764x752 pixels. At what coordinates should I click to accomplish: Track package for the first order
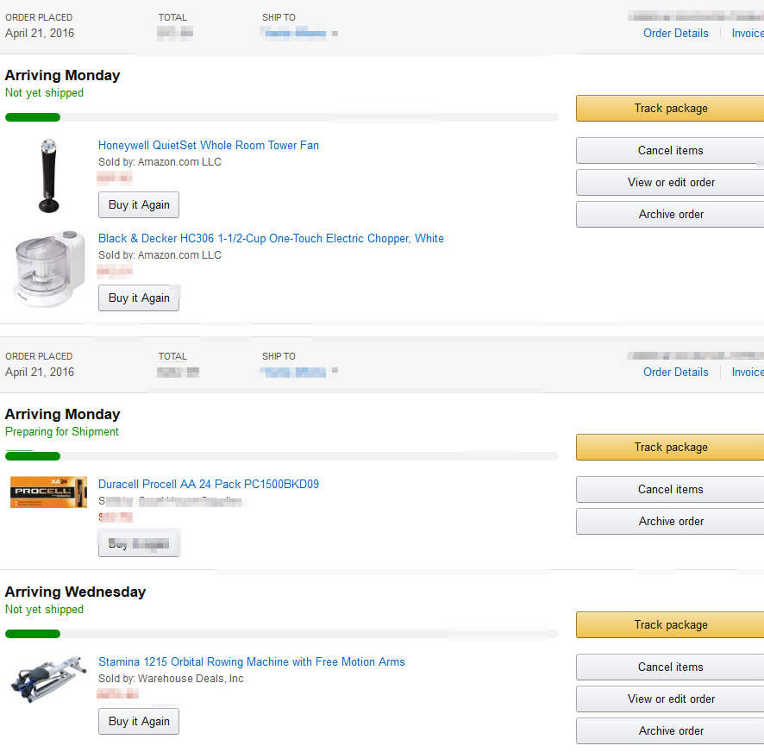click(671, 108)
